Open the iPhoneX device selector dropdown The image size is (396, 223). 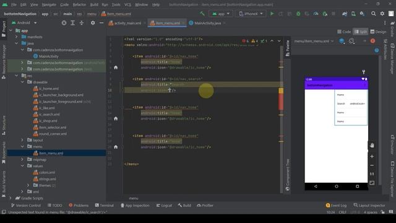(x=251, y=14)
